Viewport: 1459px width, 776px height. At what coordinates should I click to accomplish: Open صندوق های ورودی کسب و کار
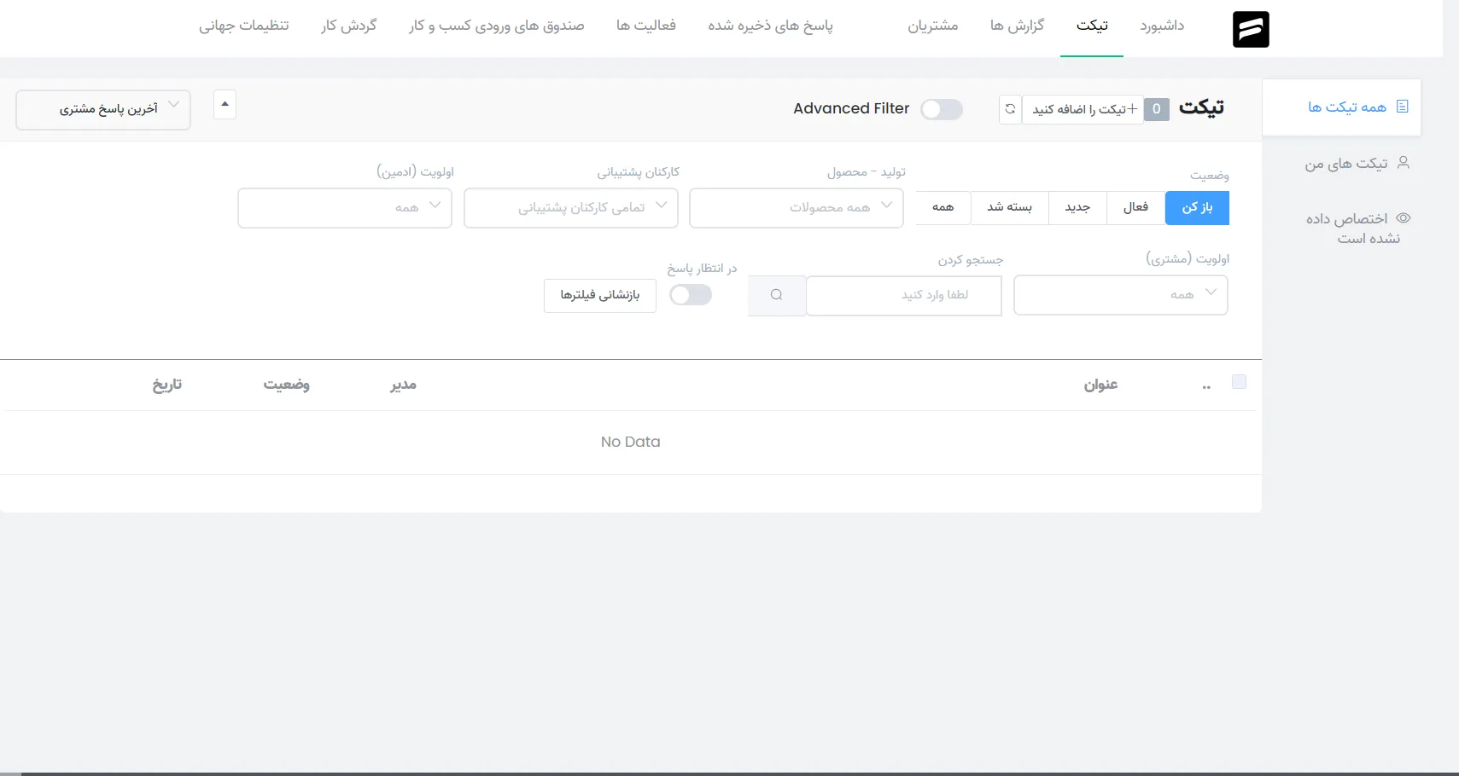pyautogui.click(x=496, y=26)
